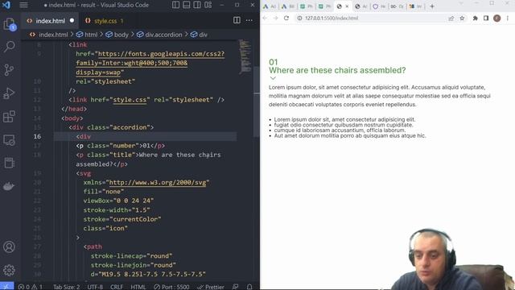Open the Extensions view

(9, 116)
